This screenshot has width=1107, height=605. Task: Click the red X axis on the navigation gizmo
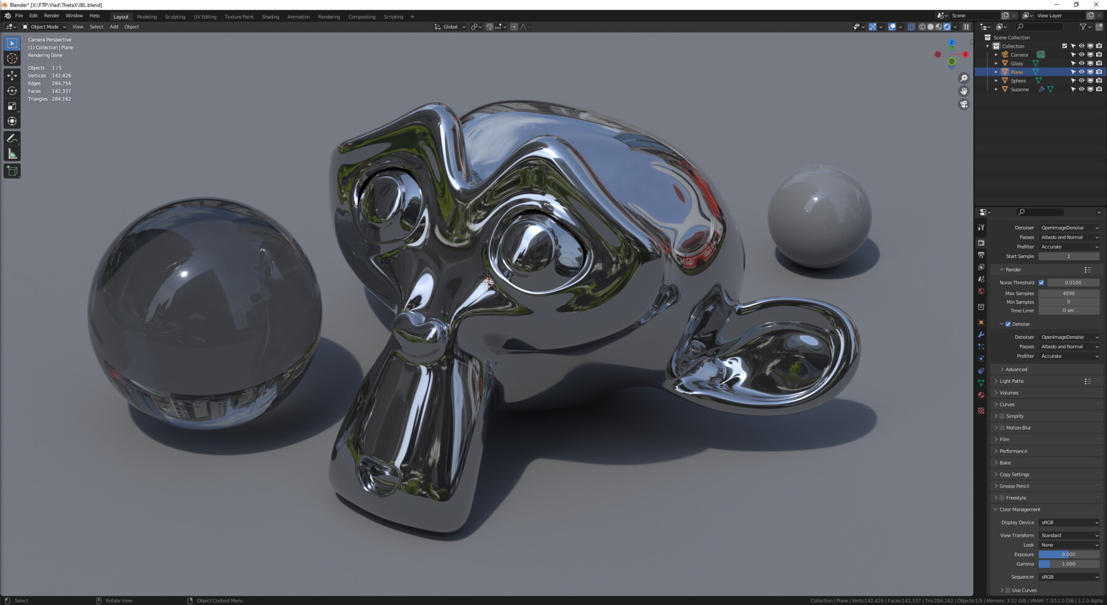click(966, 55)
